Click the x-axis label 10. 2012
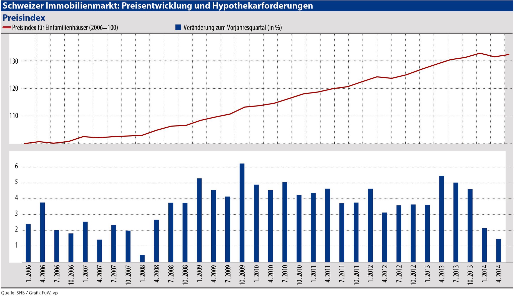Viewport: 514px width, 296px height. point(413,275)
